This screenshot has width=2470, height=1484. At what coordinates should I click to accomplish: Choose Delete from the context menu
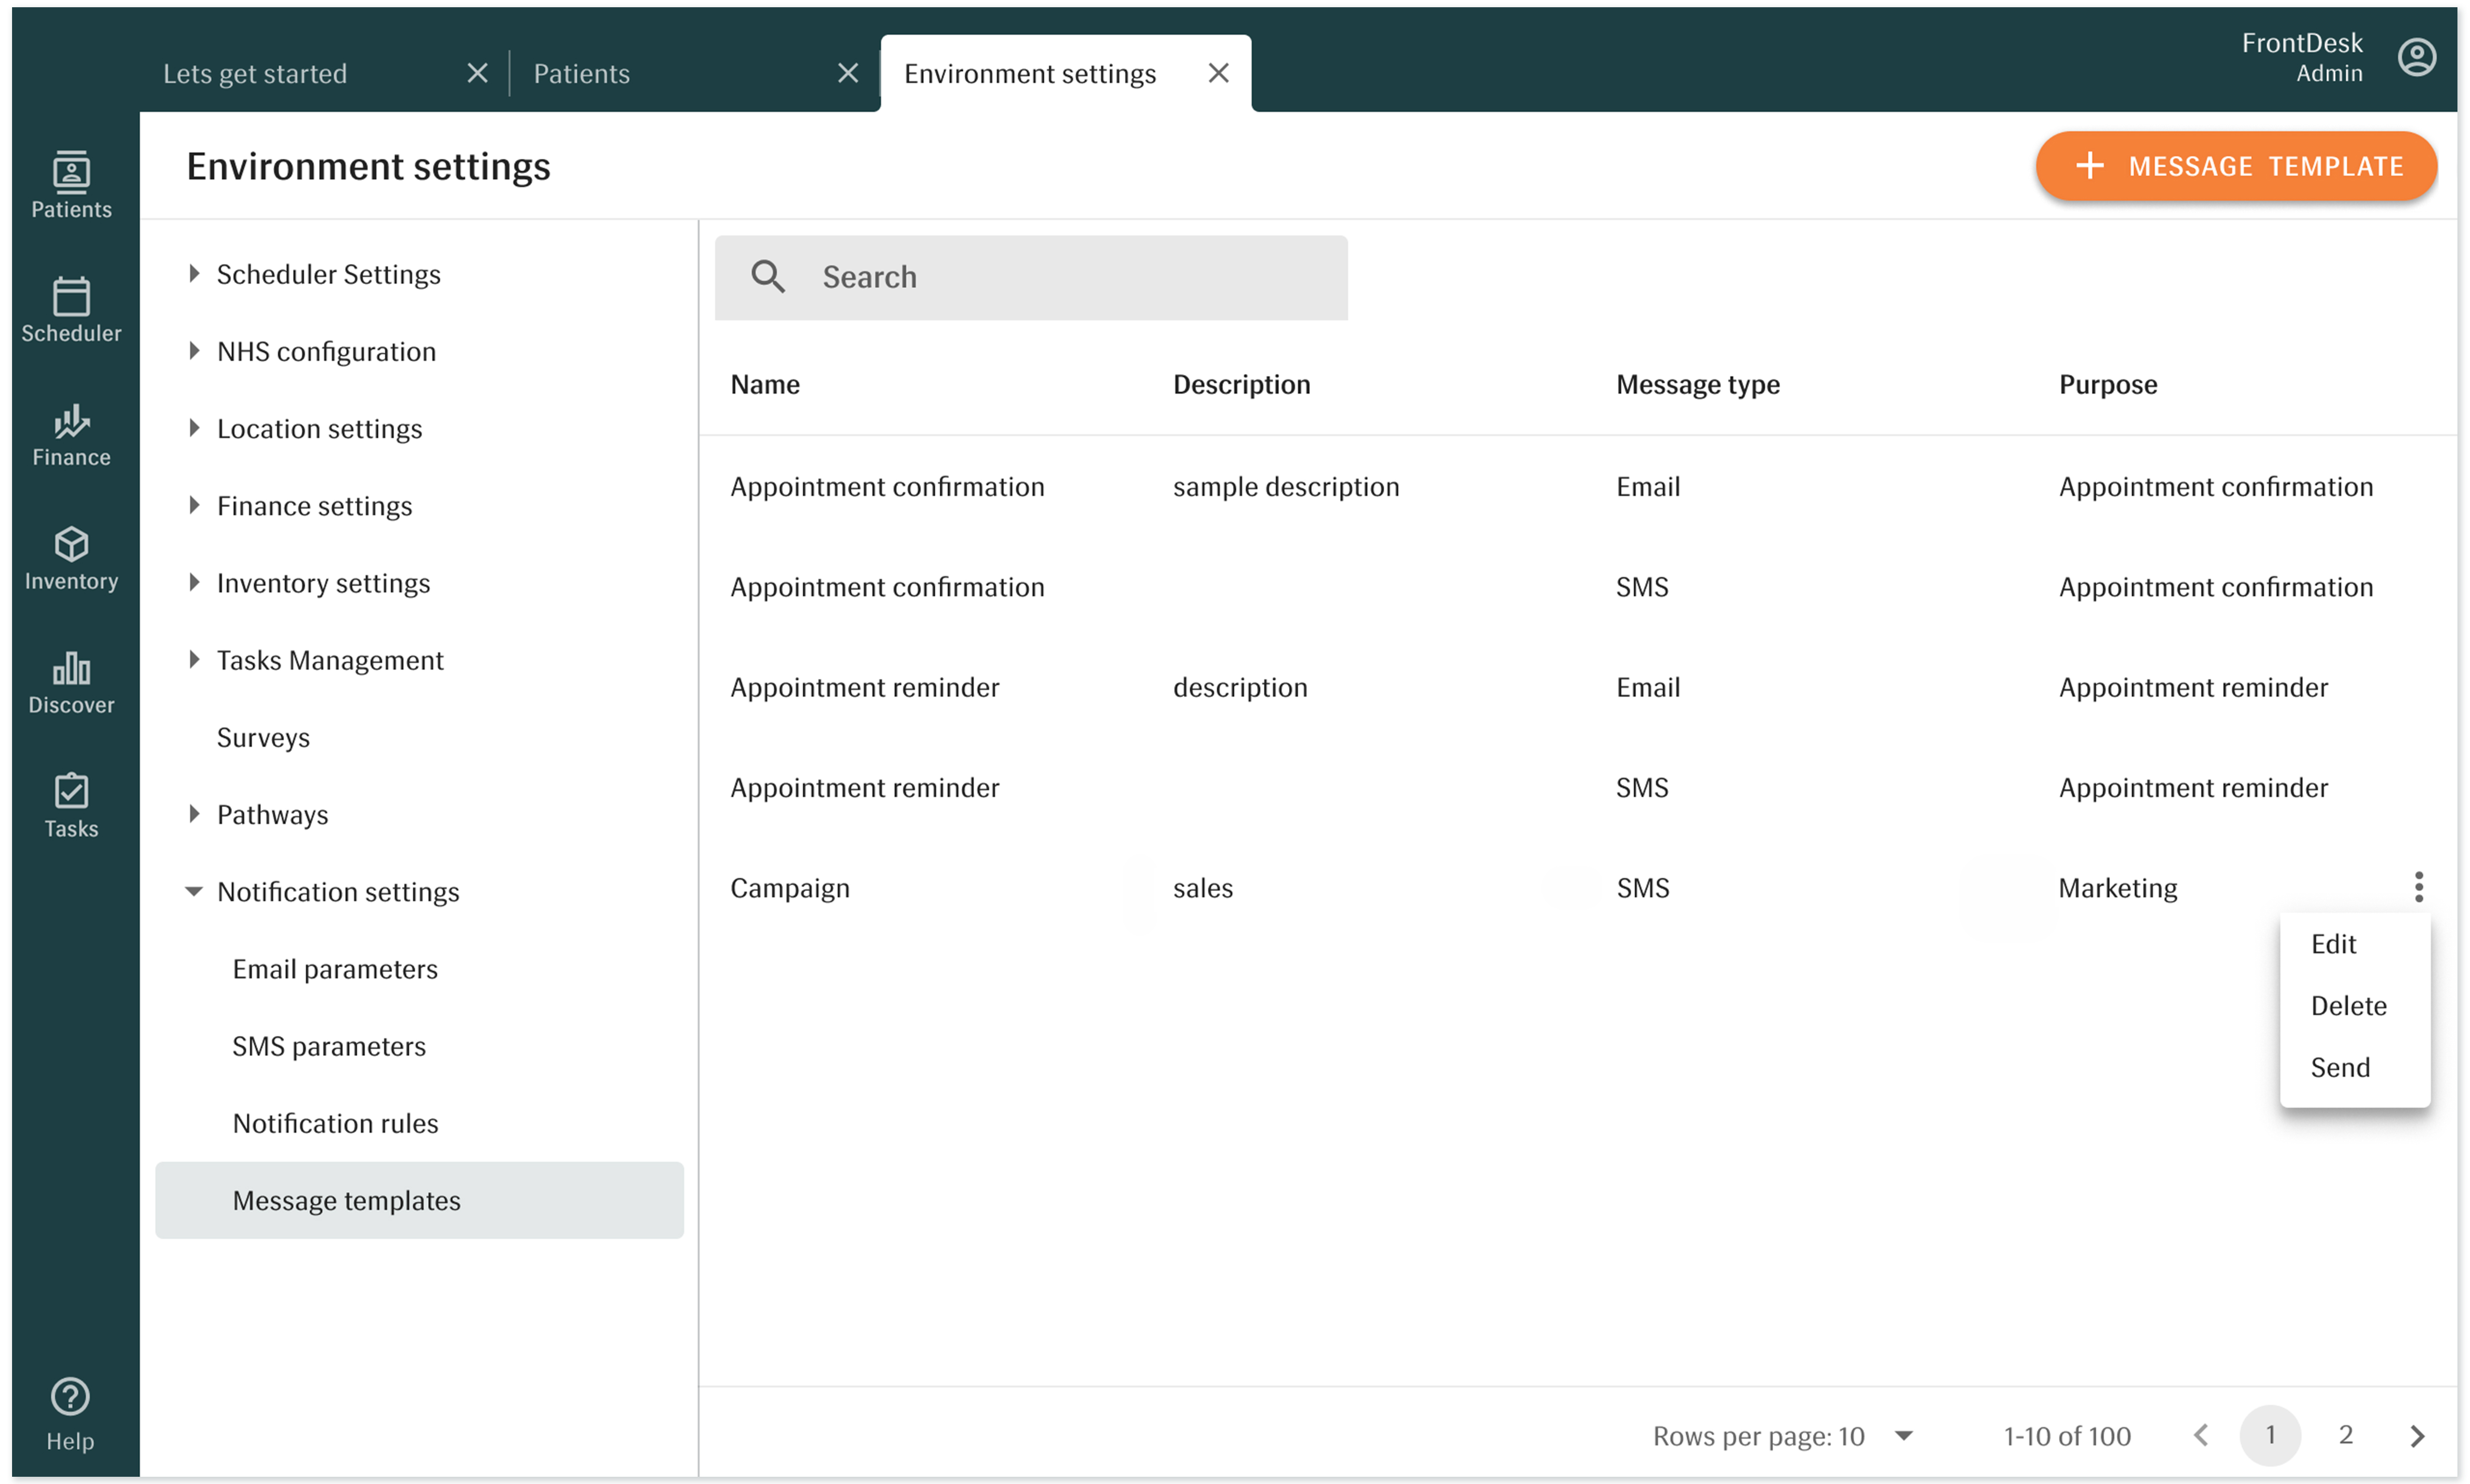tap(2347, 1005)
